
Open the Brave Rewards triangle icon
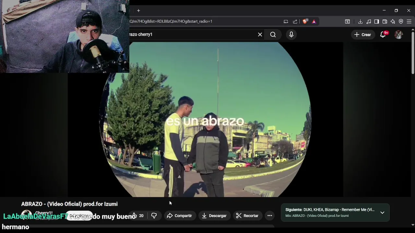coord(314,21)
